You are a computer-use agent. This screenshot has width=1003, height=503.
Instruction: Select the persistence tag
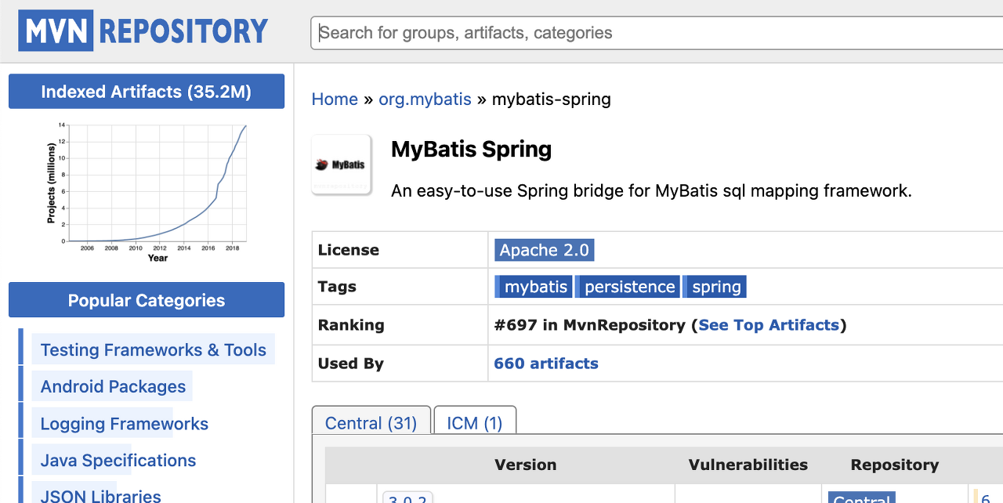628,287
